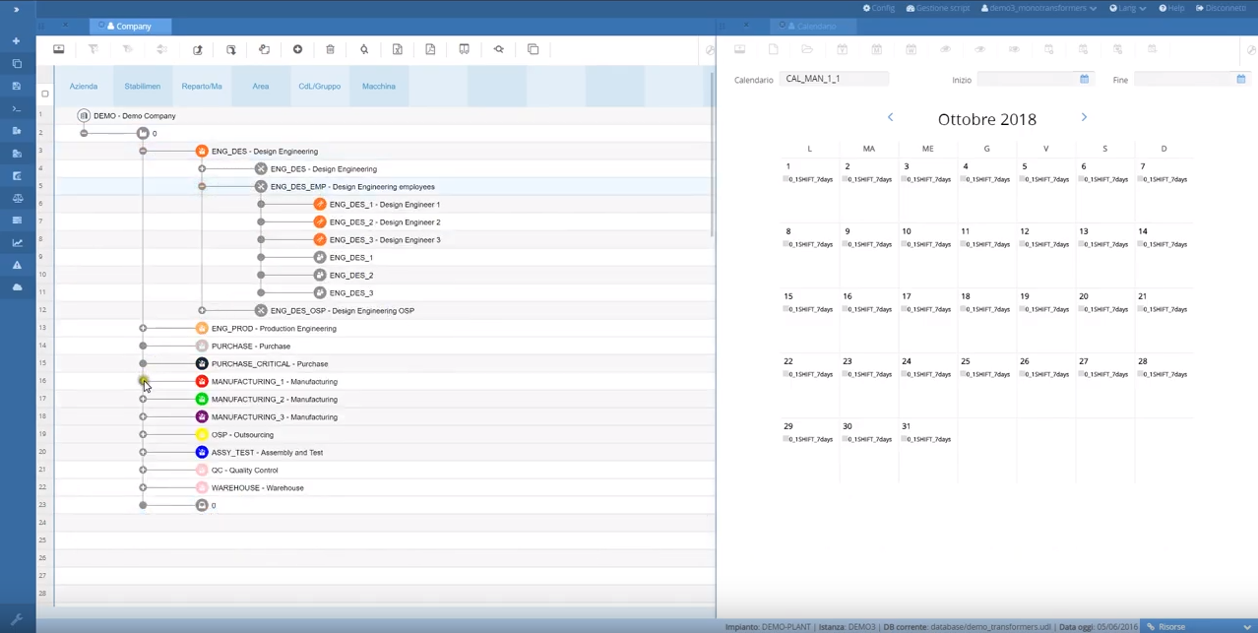Switch to the Company tab
This screenshot has height=633, width=1258.
point(129,27)
